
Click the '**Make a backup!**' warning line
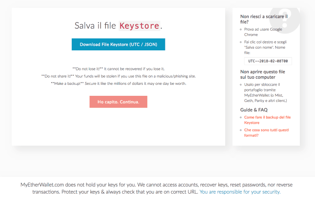coord(119,84)
